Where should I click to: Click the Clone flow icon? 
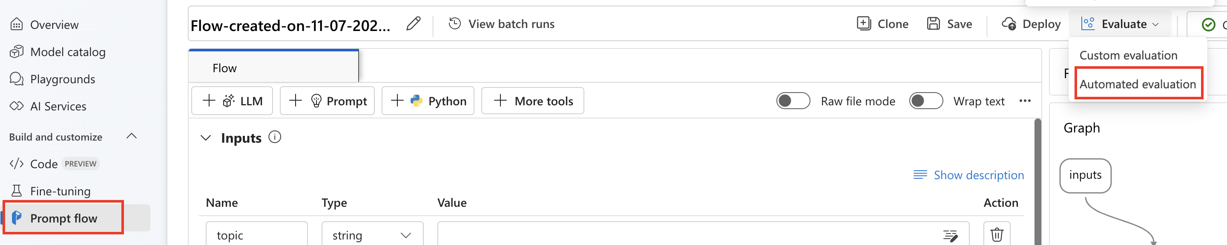[x=864, y=23]
